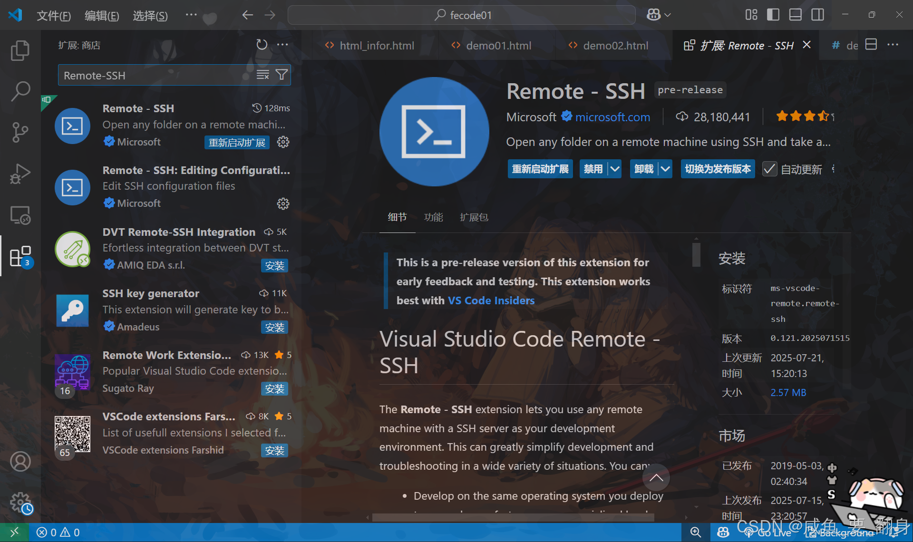The height and width of the screenshot is (542, 913).
Task: Open Copilot status in the status bar
Action: point(723,532)
